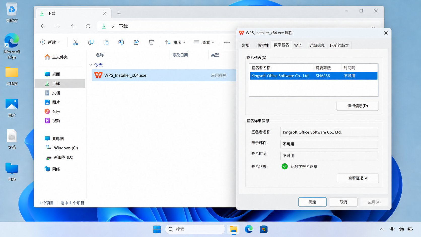
Task: Refresh the Downloads folder view
Action: point(88,26)
